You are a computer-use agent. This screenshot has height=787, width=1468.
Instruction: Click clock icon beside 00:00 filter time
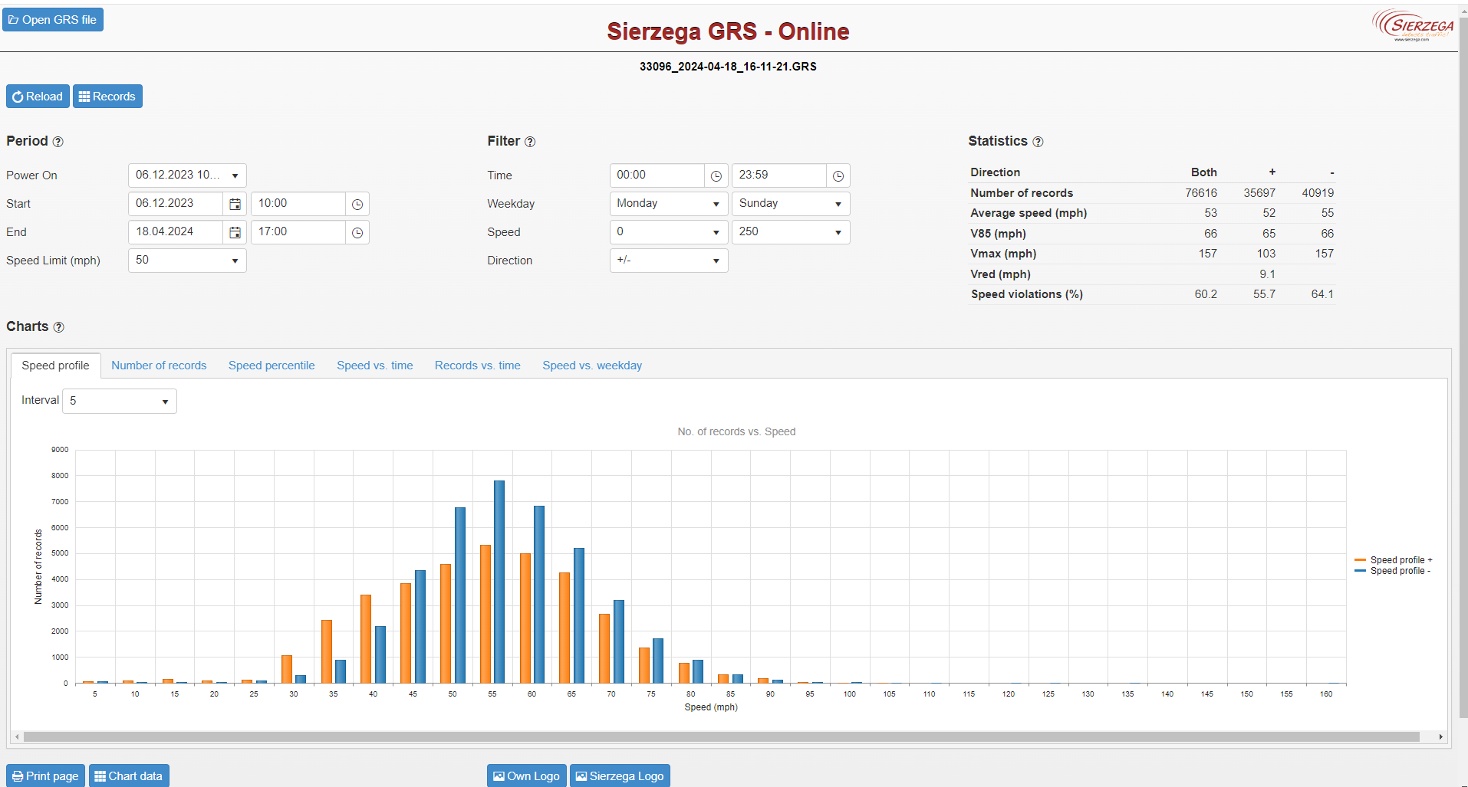(x=716, y=175)
